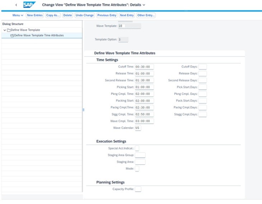Screen dimensions: 262x204
Task: Open the Other Entry... dialog
Action: click(146, 15)
